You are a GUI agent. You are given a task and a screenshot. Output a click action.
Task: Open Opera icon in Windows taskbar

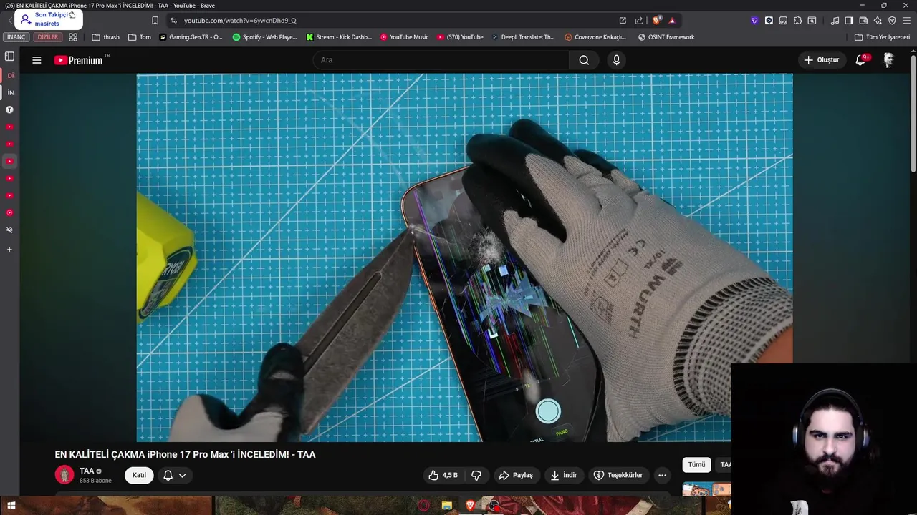[424, 506]
